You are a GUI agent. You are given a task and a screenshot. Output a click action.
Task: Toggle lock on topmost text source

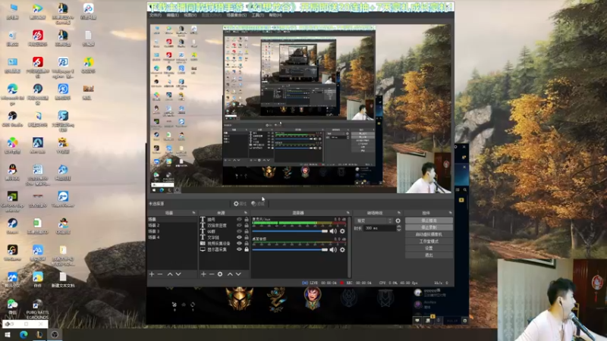pos(247,219)
